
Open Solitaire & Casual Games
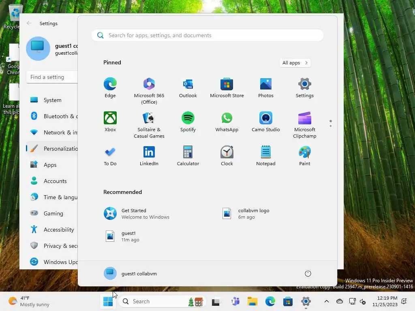149,125
